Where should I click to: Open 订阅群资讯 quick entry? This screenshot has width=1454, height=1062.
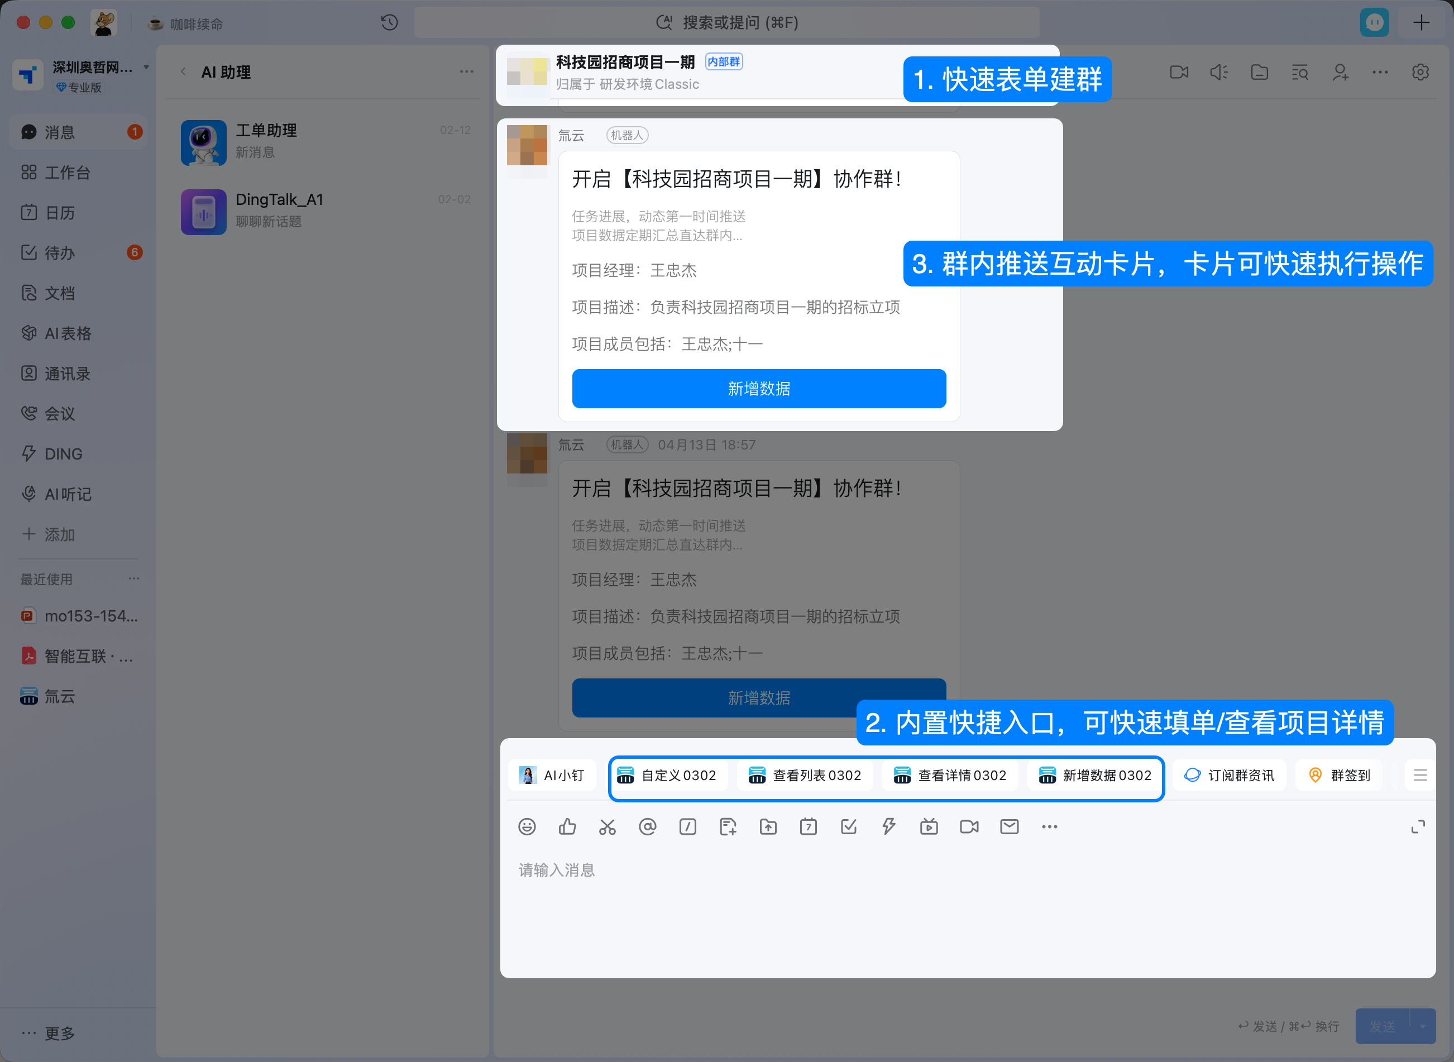click(1229, 776)
